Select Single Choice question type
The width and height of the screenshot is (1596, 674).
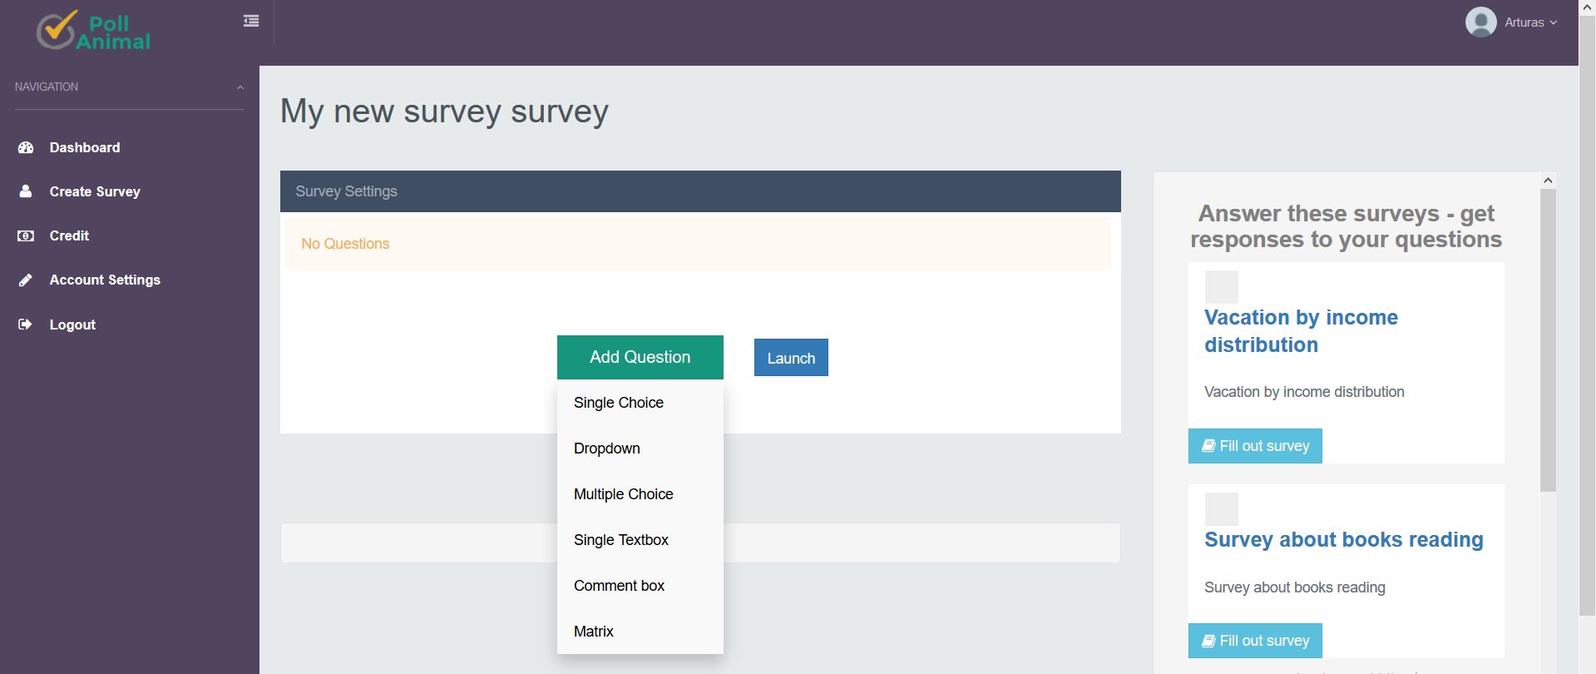tap(619, 403)
